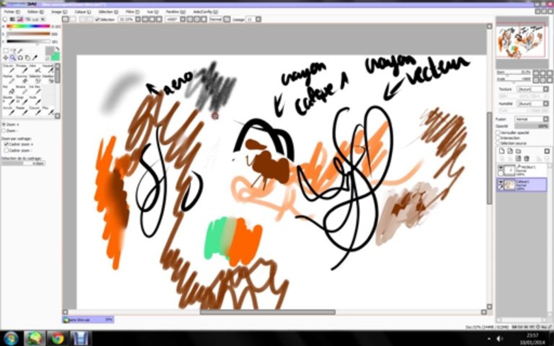Open the zoom percentage dropdown in toolbar
Screen dimensions: 554x346
pos(138,19)
